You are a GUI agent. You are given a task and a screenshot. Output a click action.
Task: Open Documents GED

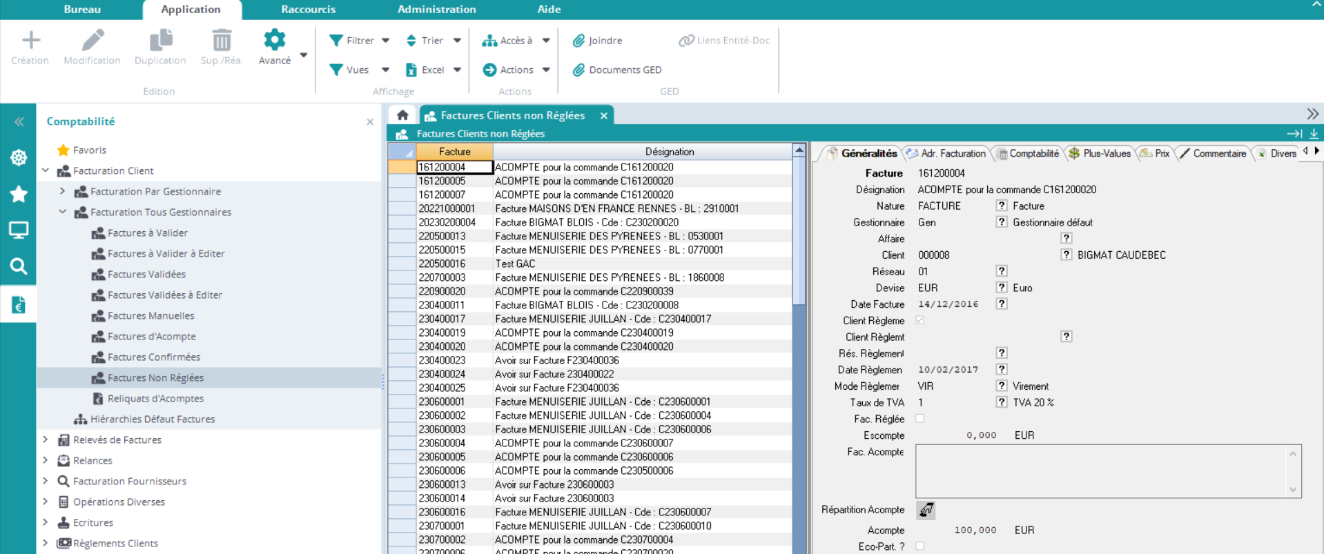tap(624, 70)
